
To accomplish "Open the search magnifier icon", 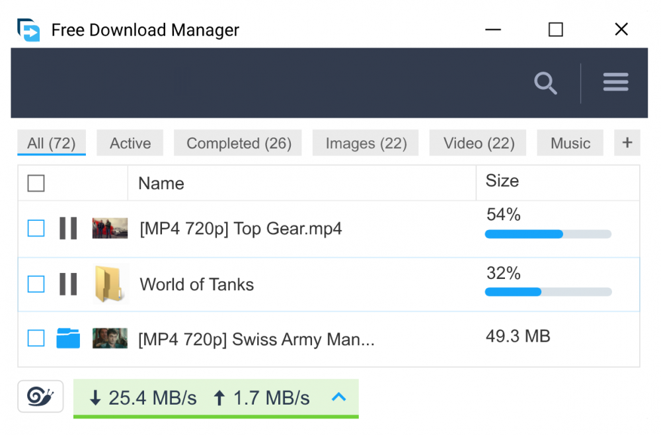I will 545,83.
